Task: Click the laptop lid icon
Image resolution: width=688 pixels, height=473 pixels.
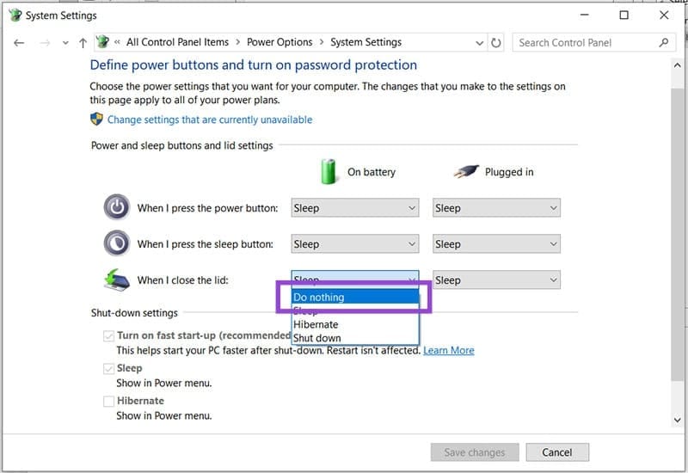Action: (117, 280)
